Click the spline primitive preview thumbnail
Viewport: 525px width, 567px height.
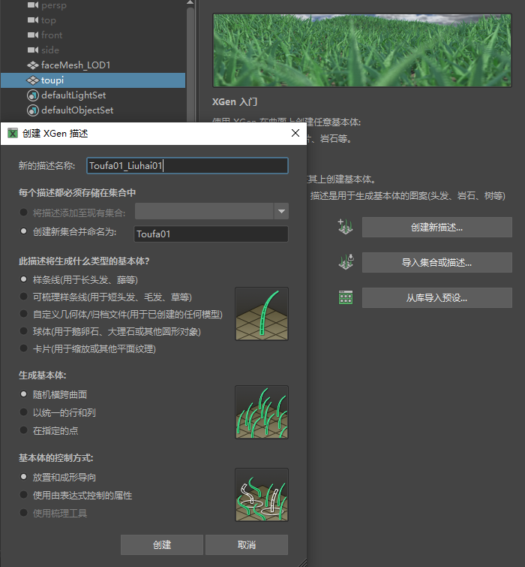pyautogui.click(x=261, y=314)
